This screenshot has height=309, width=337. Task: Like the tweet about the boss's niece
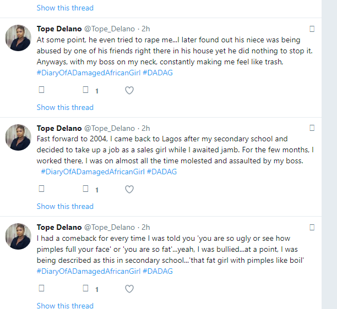129,91
